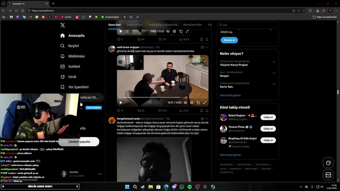340x191 pixels.
Task: Open hergelemami arşiv profile avatar
Action: point(112,120)
